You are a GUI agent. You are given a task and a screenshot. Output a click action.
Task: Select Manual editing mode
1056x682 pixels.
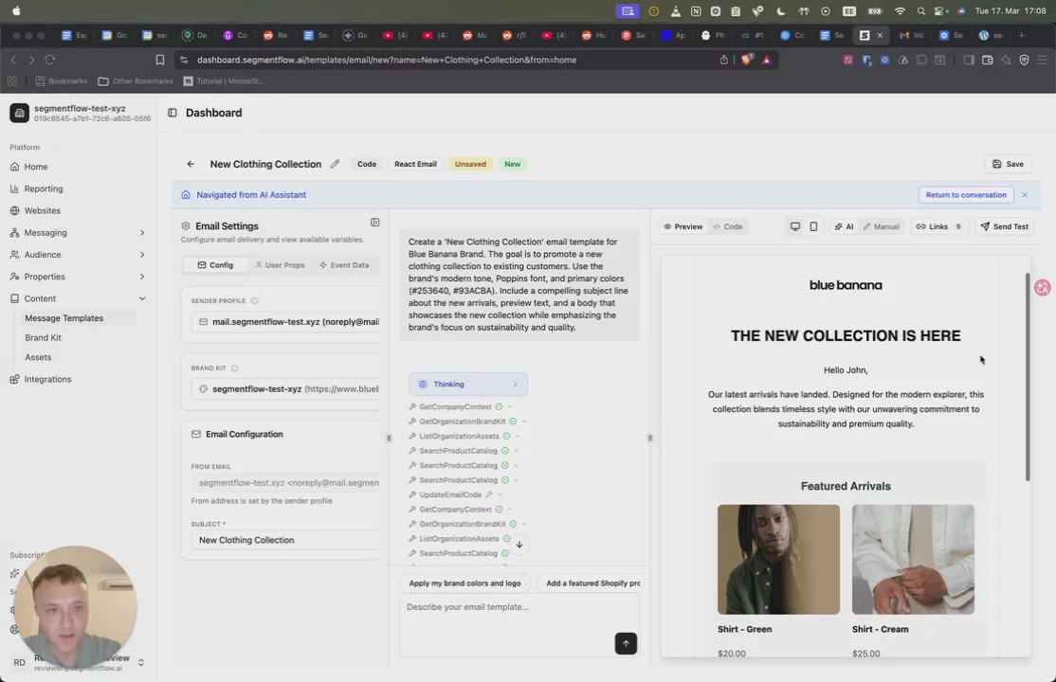tap(881, 226)
